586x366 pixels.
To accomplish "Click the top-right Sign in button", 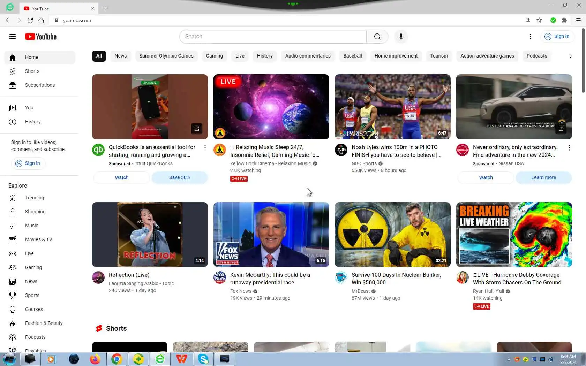I will (x=557, y=37).
